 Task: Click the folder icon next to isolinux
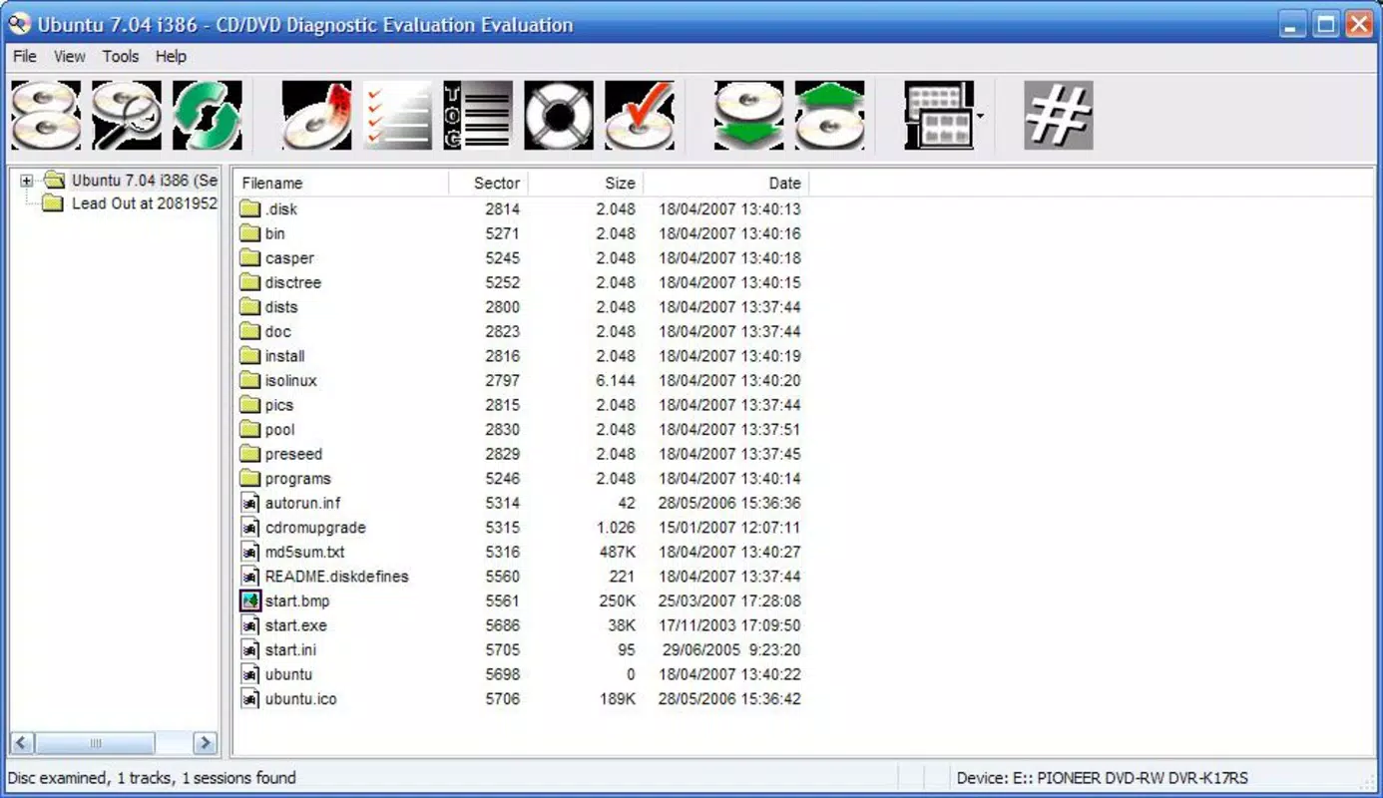tap(249, 380)
